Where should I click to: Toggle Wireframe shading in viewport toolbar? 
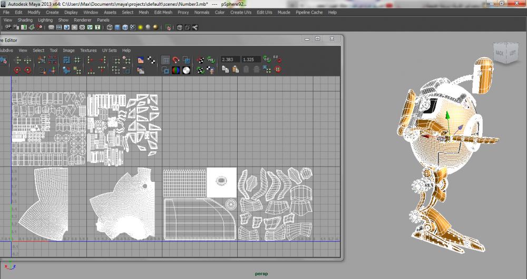(x=110, y=27)
